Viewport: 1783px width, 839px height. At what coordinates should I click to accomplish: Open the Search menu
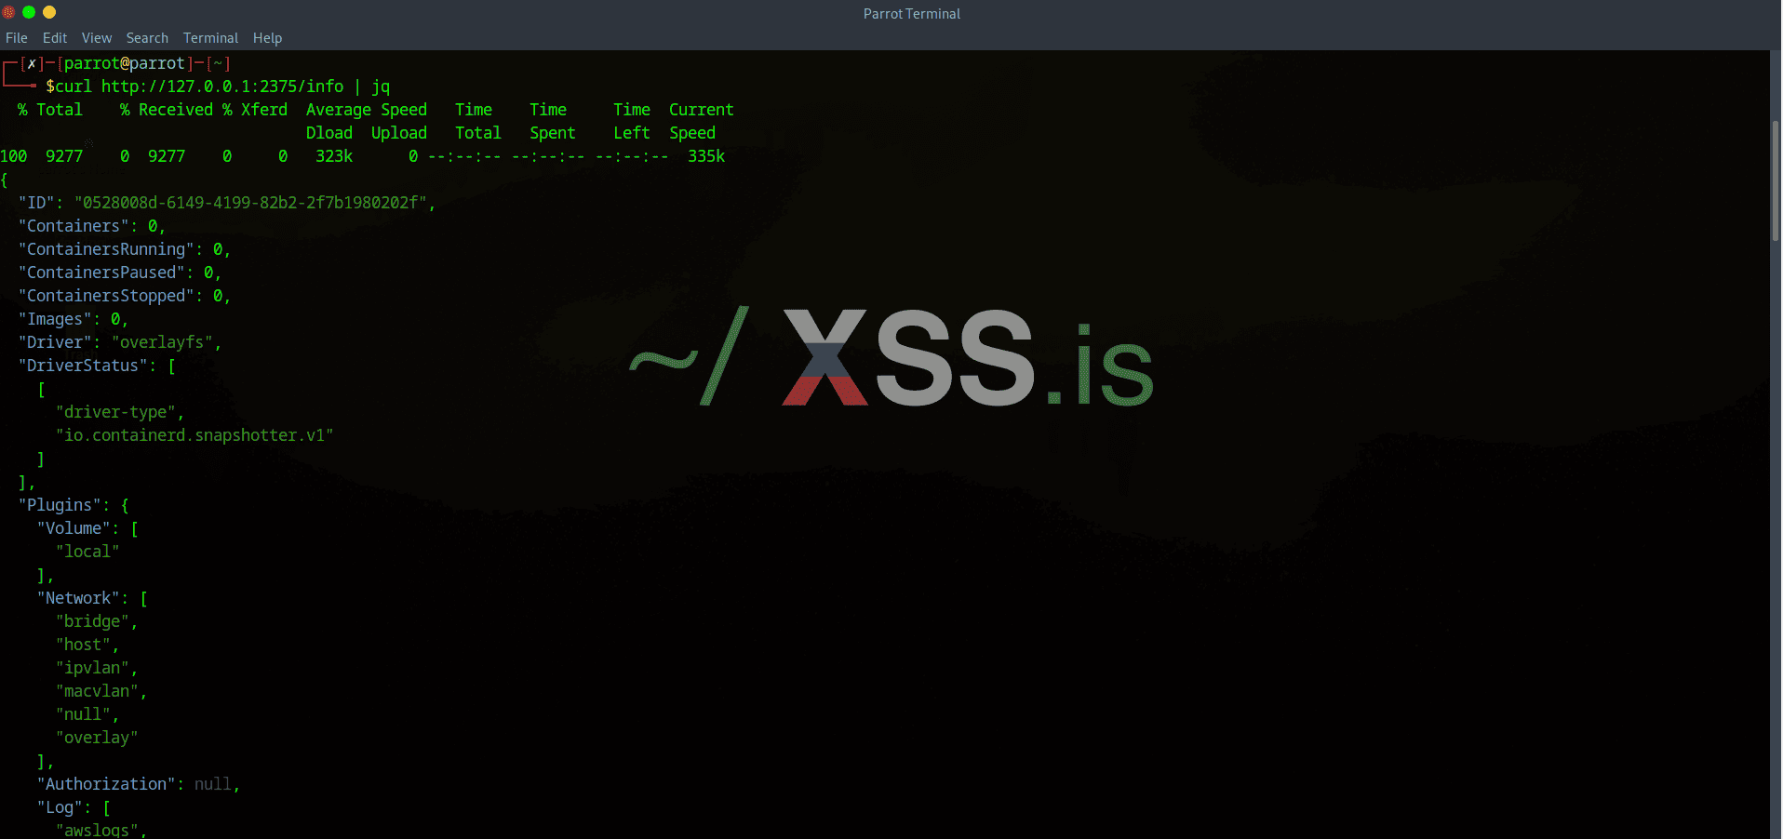click(x=147, y=38)
